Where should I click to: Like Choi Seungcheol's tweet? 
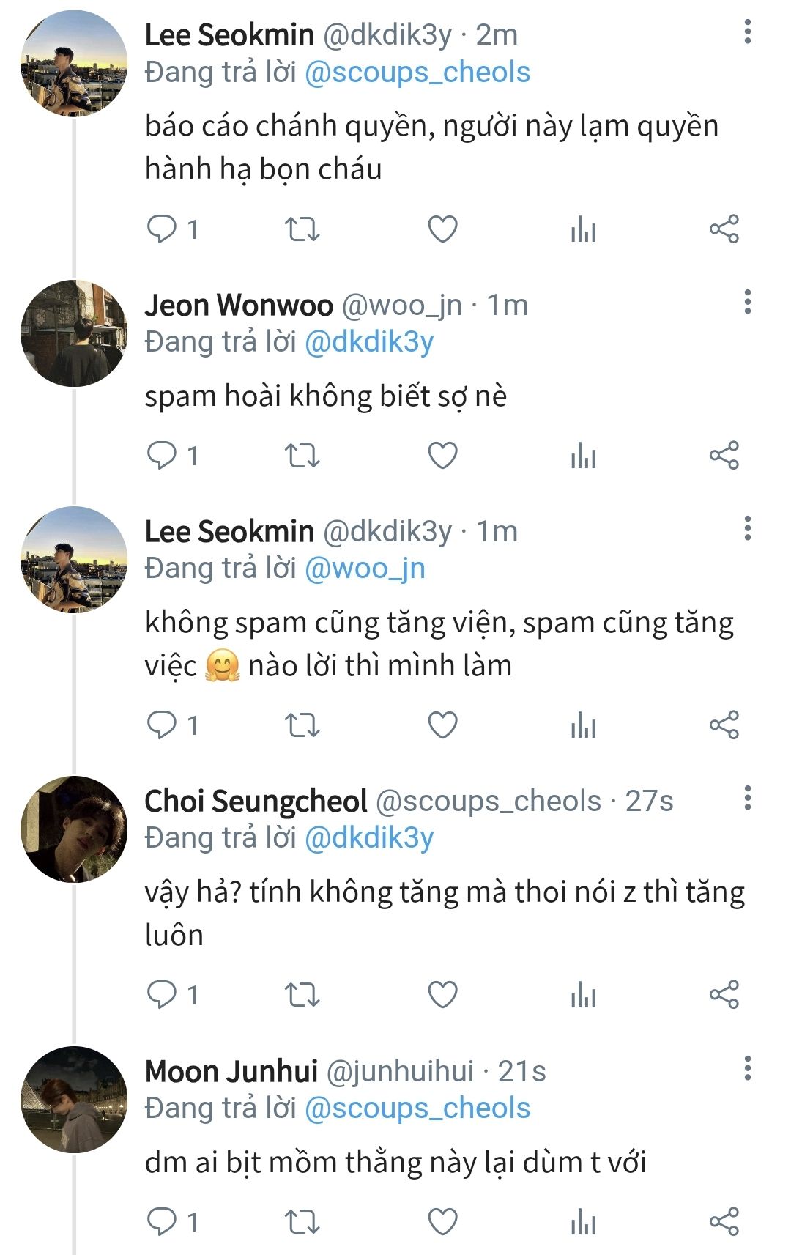pyautogui.click(x=442, y=995)
